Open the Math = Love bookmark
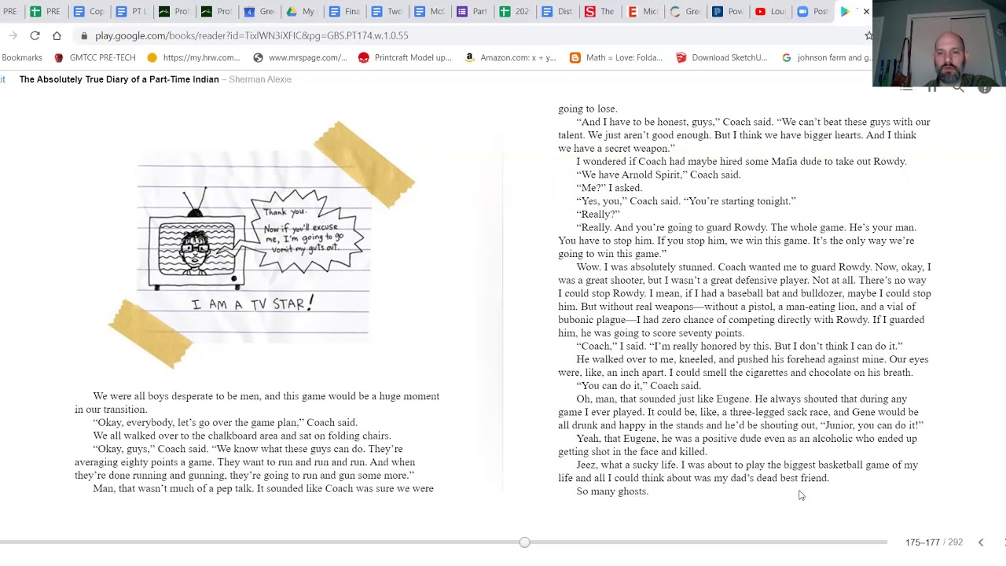The height and width of the screenshot is (566, 1006). click(x=616, y=57)
